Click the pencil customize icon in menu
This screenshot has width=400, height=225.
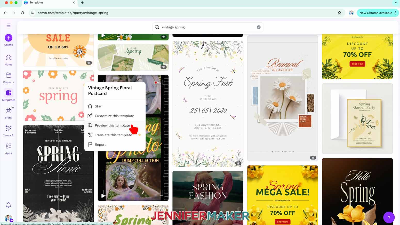[x=90, y=116]
